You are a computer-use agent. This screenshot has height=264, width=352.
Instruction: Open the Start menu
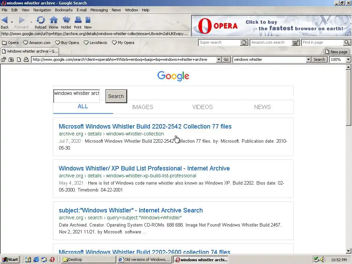[x=10, y=260]
